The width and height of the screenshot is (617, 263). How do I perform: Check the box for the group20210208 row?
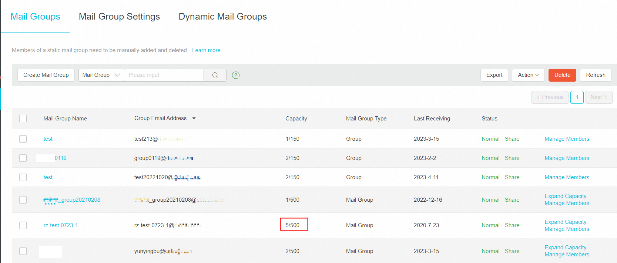pos(23,200)
